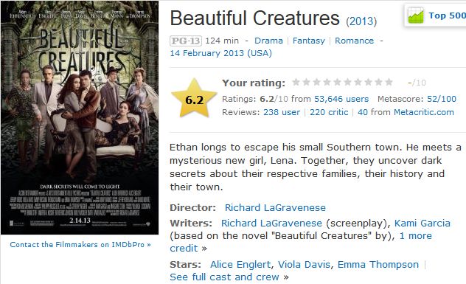Open director Richard LaGravenese's page
Screen dimensions: 466x284
[275, 207]
